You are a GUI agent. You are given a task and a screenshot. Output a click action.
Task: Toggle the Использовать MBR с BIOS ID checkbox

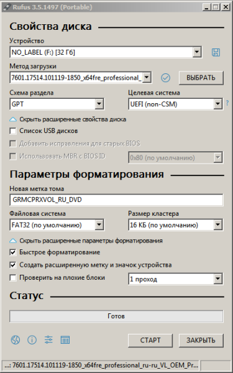click(x=13, y=156)
